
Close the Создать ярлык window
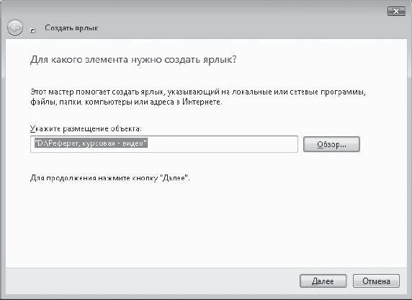click(396, 11)
